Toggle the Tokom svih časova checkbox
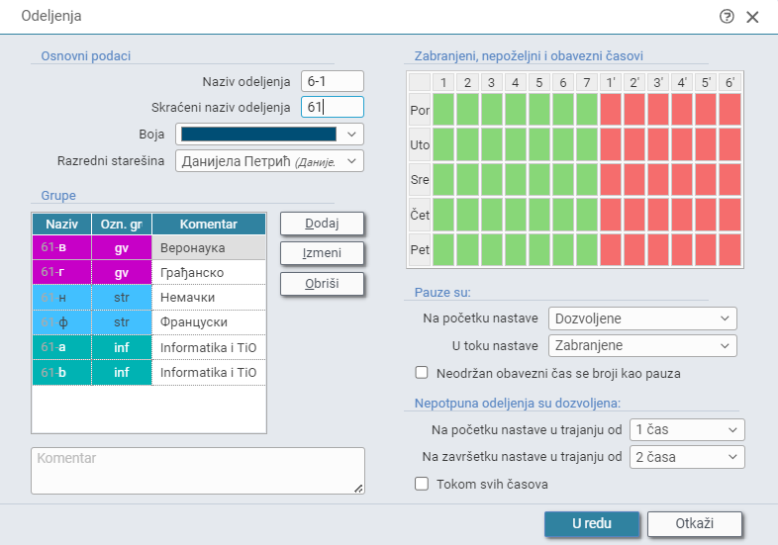 [x=422, y=484]
